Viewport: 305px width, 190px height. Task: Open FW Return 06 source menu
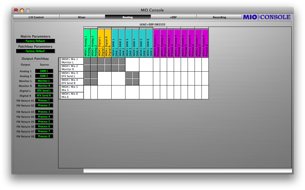tap(44, 126)
